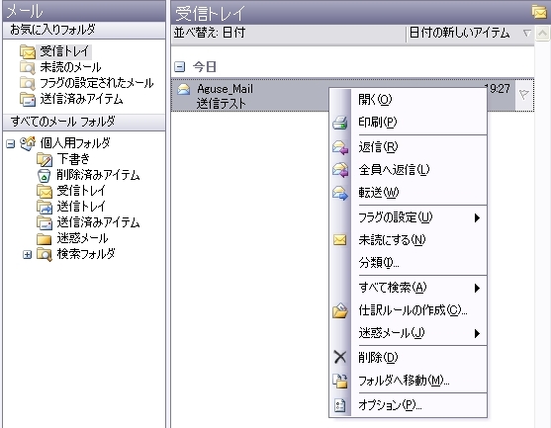Viewport: 551px width, 428px height.
Task: Click the X delete icon beside 削除(D)
Action: pos(340,357)
